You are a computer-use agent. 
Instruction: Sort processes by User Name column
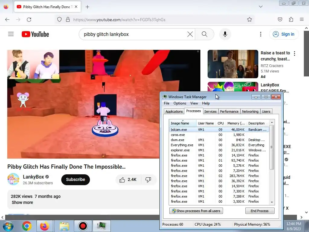point(206,123)
